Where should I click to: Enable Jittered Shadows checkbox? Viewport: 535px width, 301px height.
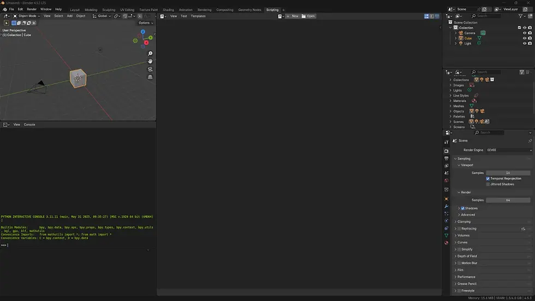[x=488, y=184]
